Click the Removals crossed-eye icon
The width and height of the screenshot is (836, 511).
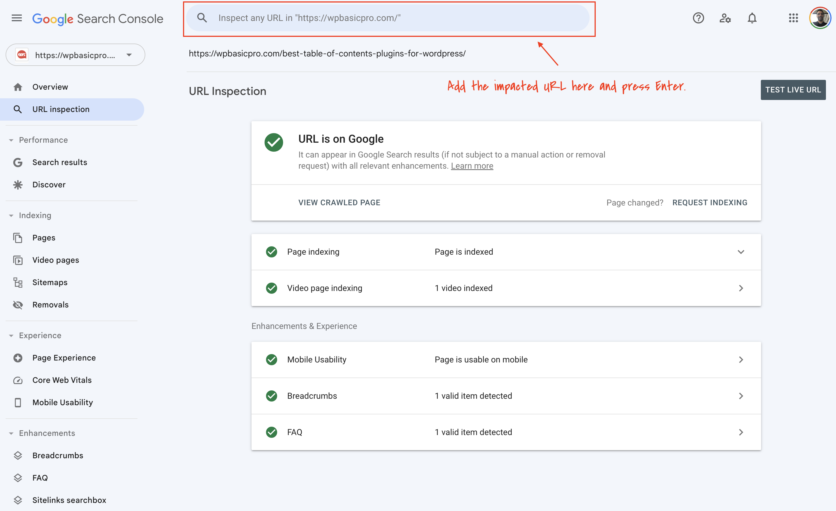click(18, 305)
